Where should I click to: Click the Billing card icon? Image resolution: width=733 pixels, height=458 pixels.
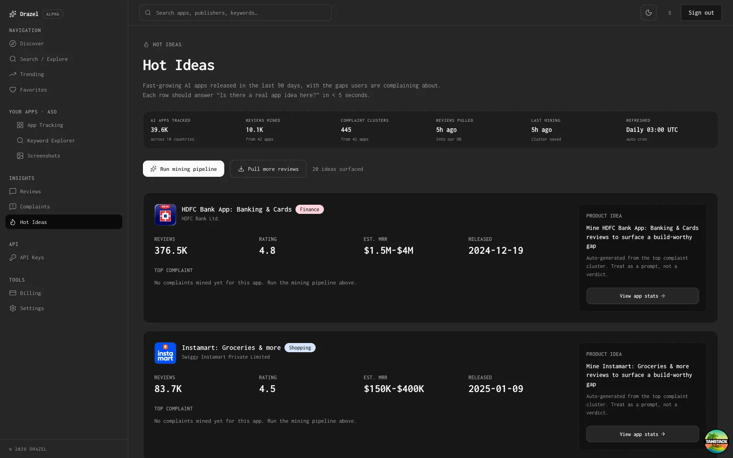click(x=13, y=293)
